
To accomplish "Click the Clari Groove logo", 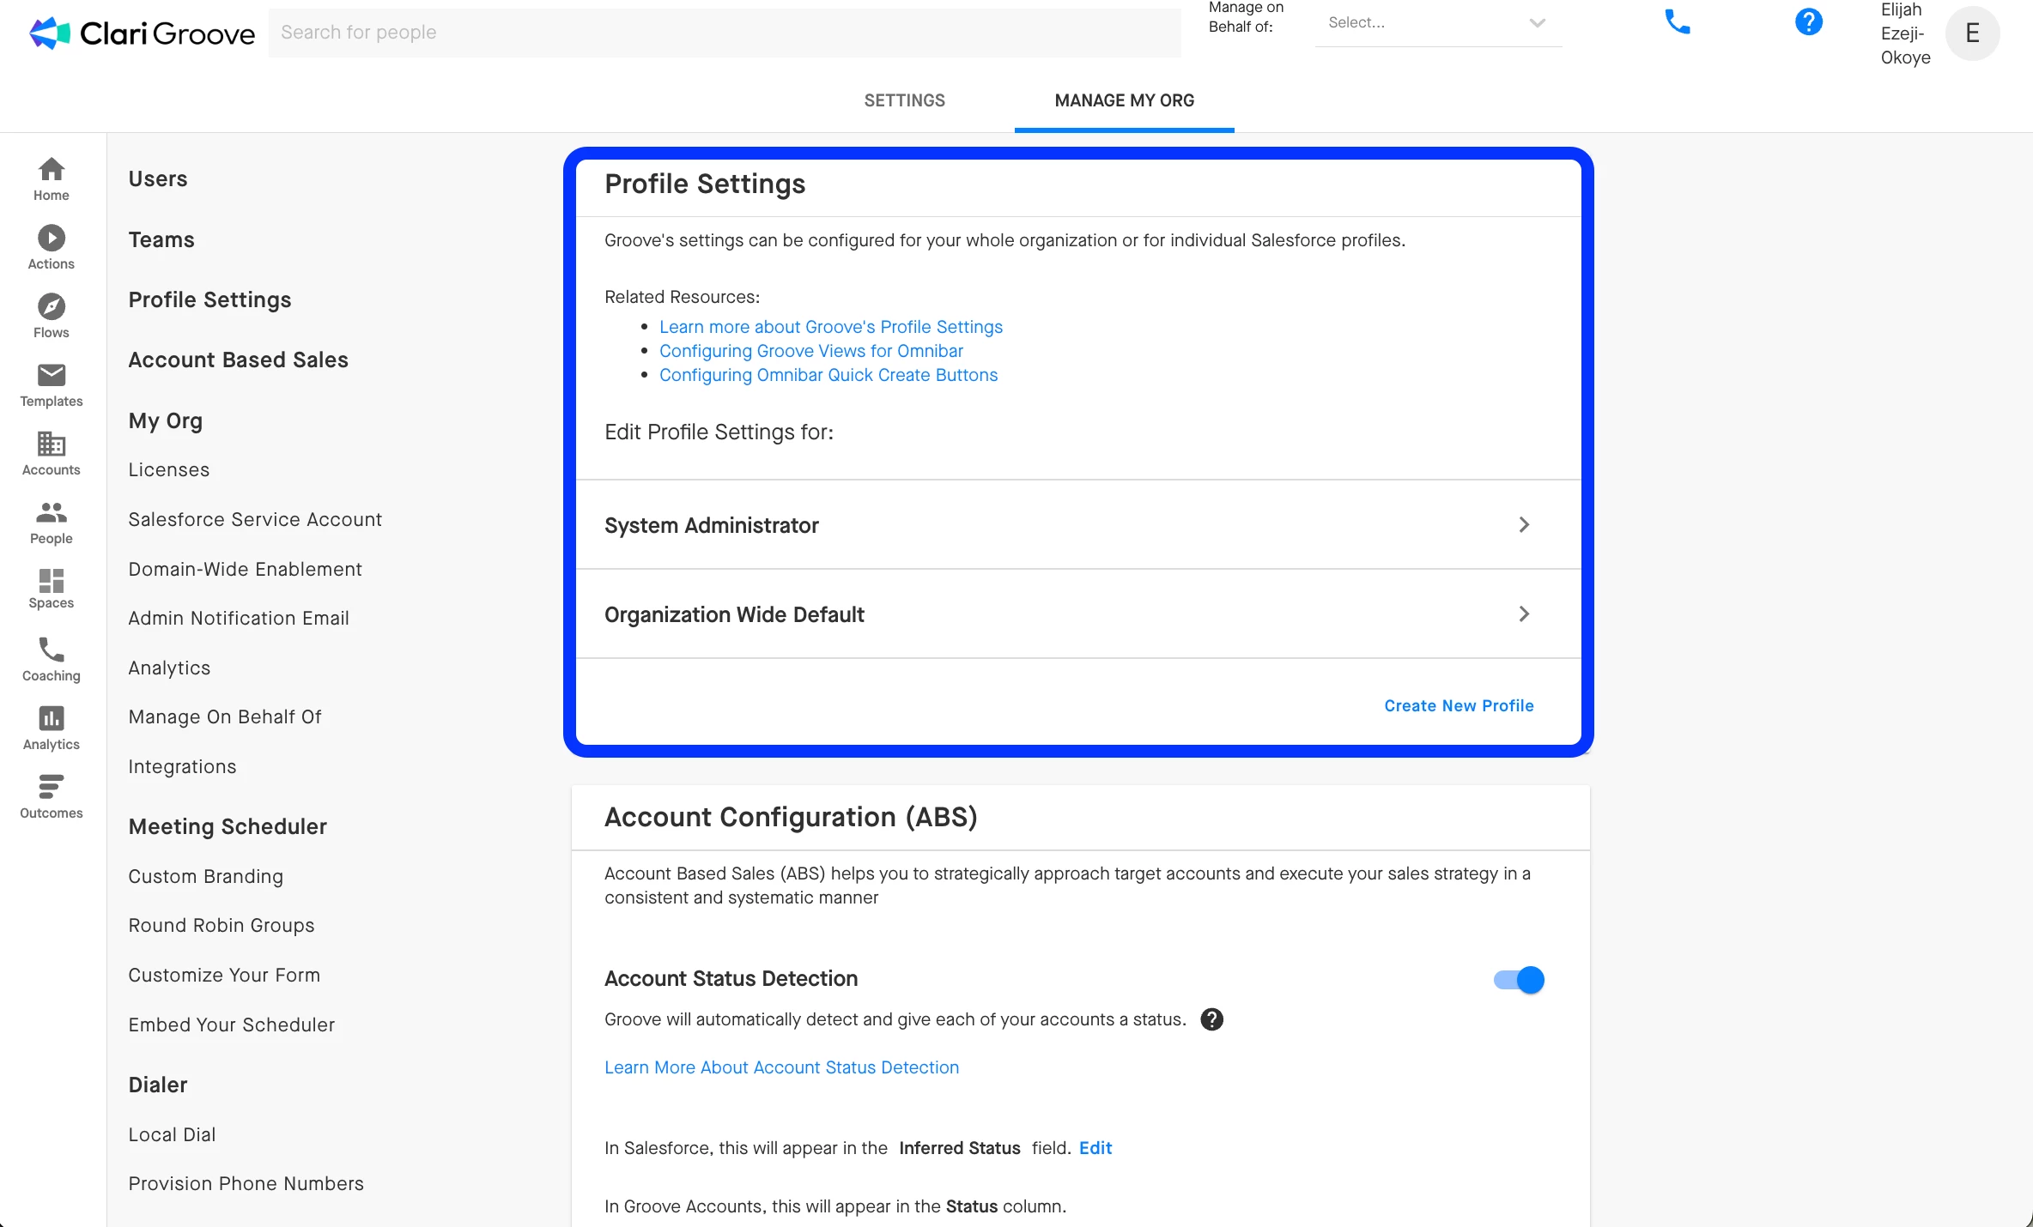I will (143, 33).
